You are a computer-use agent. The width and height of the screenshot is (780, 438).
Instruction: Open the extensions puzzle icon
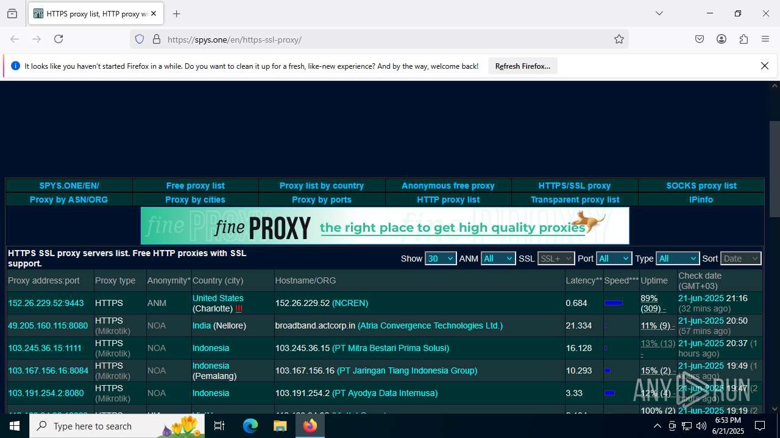(x=743, y=39)
